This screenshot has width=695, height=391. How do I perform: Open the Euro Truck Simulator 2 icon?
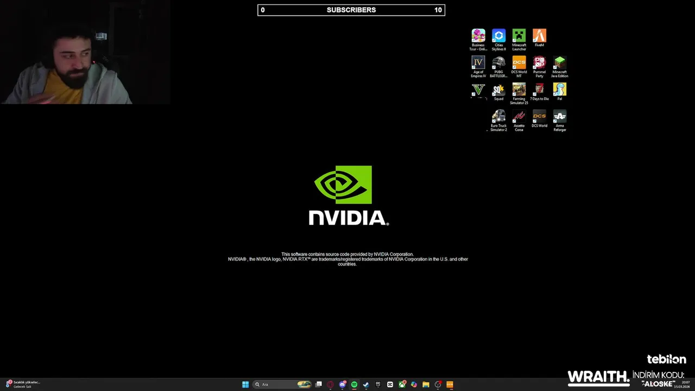click(498, 121)
